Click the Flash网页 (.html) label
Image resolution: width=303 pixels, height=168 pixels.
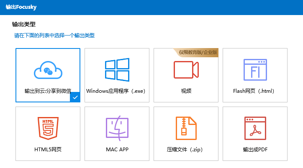tap(254, 91)
